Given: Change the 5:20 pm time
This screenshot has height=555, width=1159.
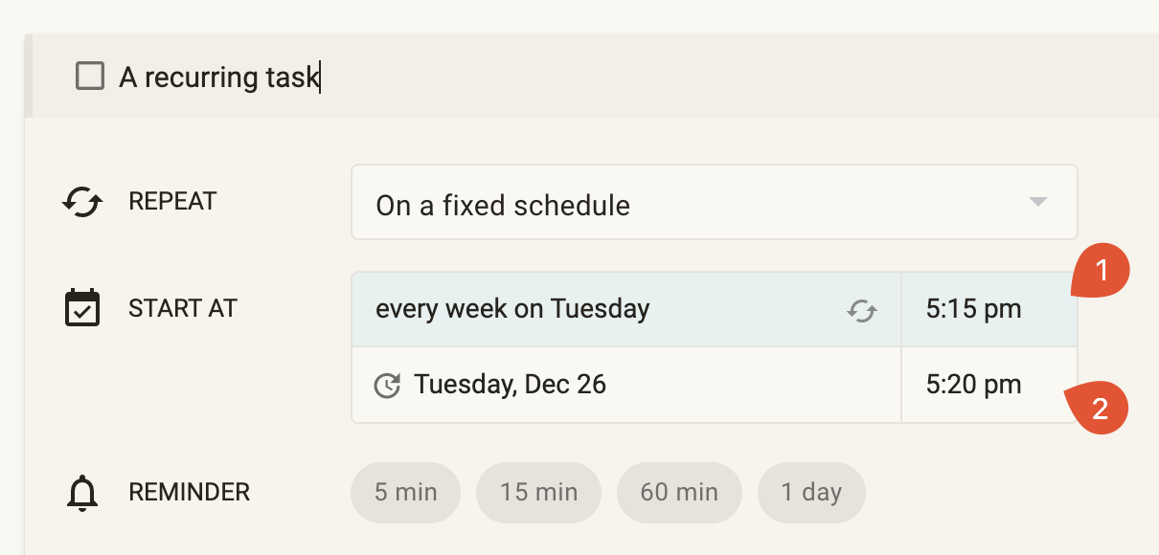Looking at the screenshot, I should pyautogui.click(x=974, y=385).
